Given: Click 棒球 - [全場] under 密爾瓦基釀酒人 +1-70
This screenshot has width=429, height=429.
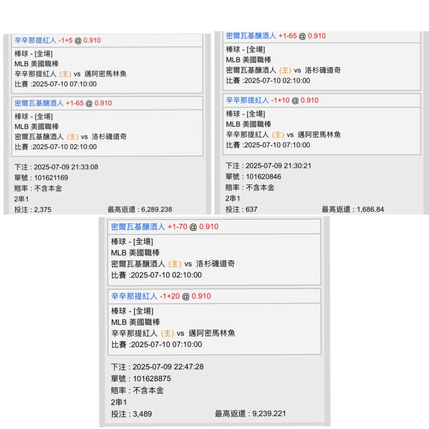Looking at the screenshot, I should click(x=132, y=242).
